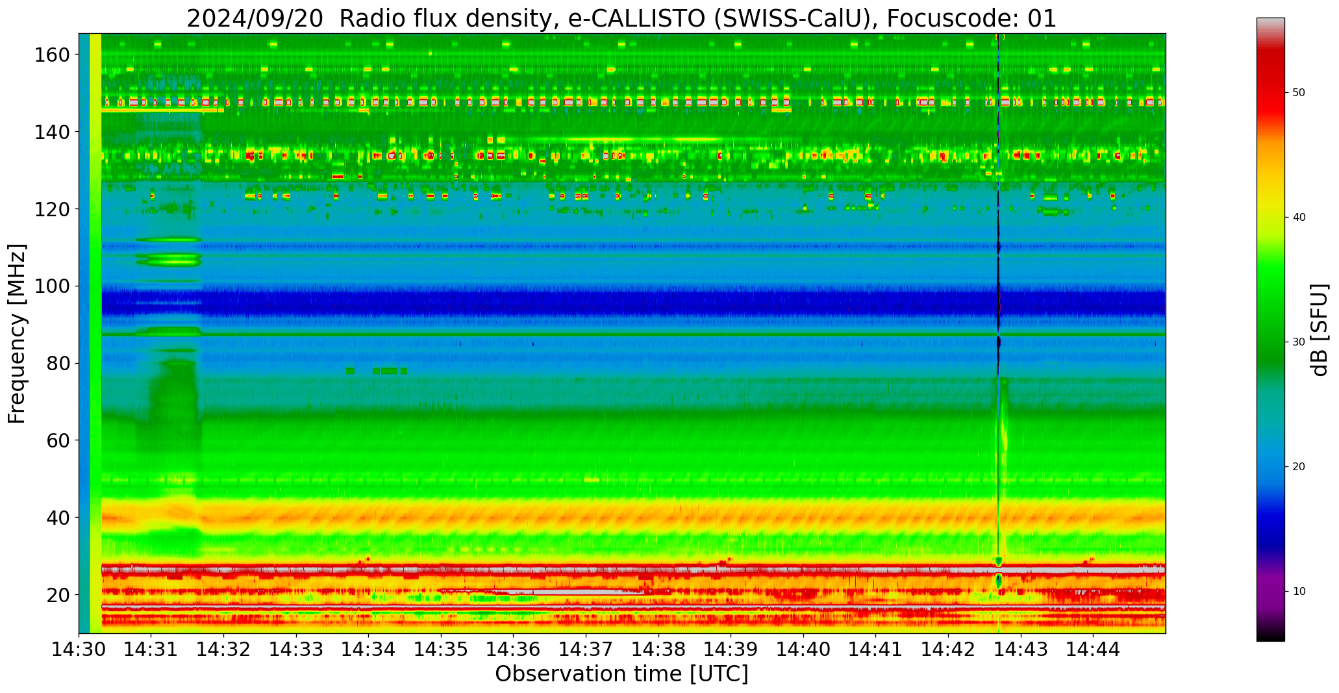The image size is (1339, 693).
Task: Click the 120 MHz frequency tick label
Action: tap(52, 209)
